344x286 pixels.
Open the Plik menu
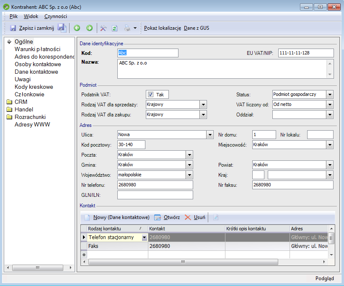[x=13, y=16]
